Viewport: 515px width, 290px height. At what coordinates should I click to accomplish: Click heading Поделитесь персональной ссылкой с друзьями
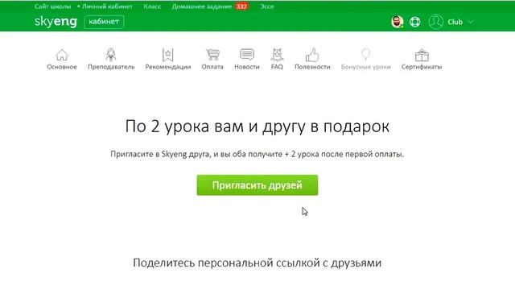(257, 263)
